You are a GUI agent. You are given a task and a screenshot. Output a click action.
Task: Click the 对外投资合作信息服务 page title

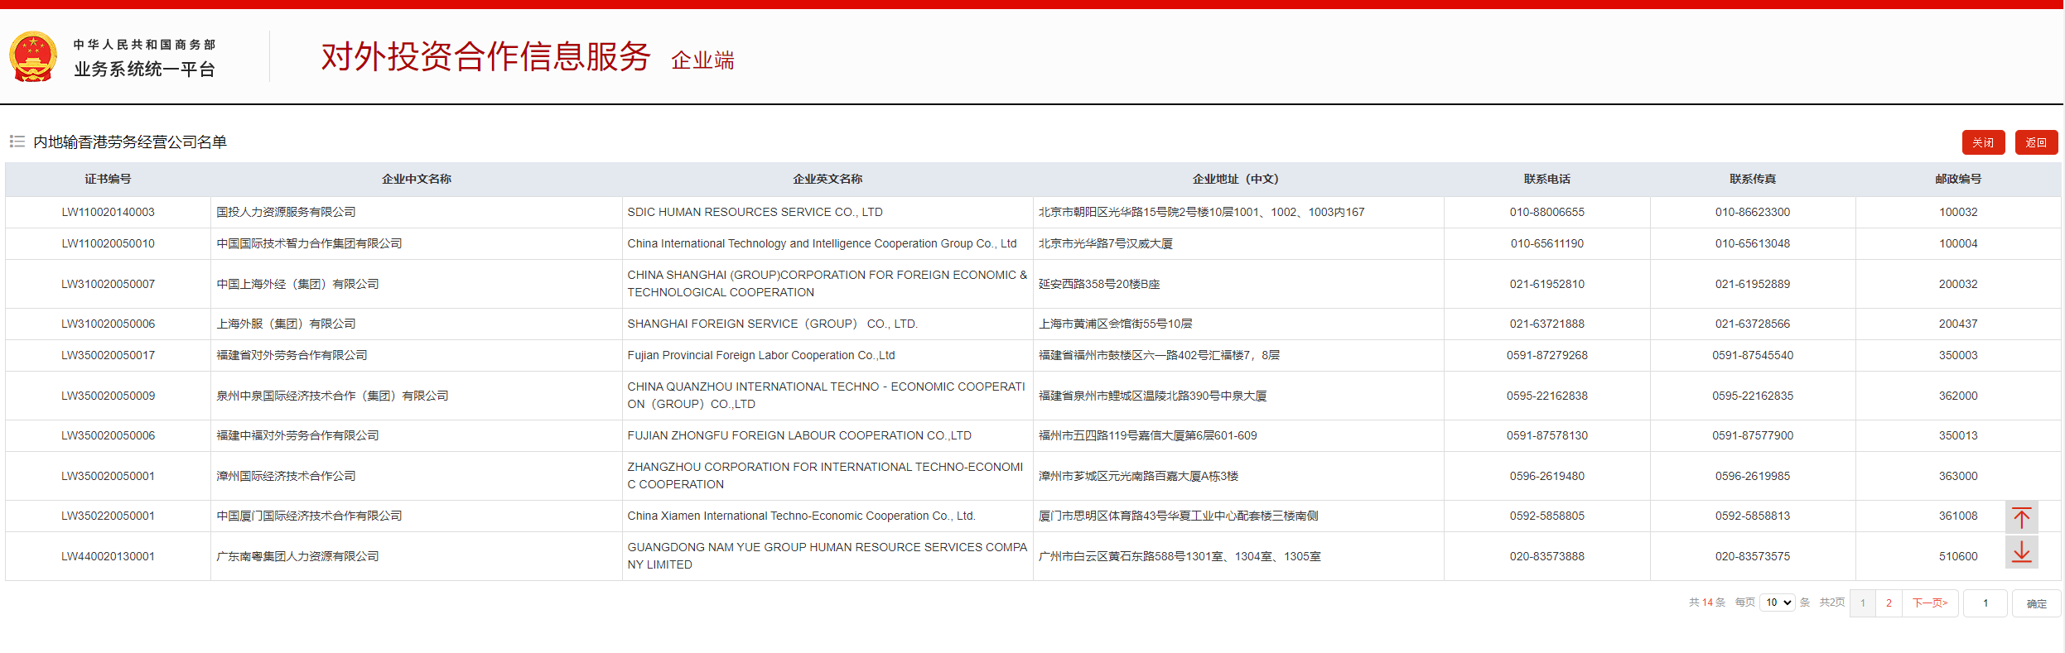coord(485,57)
